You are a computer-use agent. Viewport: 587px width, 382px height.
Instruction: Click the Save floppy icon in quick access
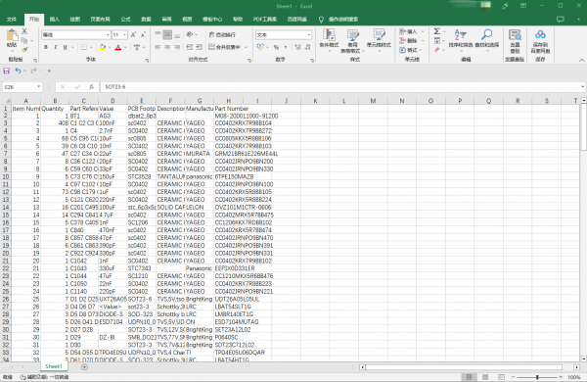7,71
